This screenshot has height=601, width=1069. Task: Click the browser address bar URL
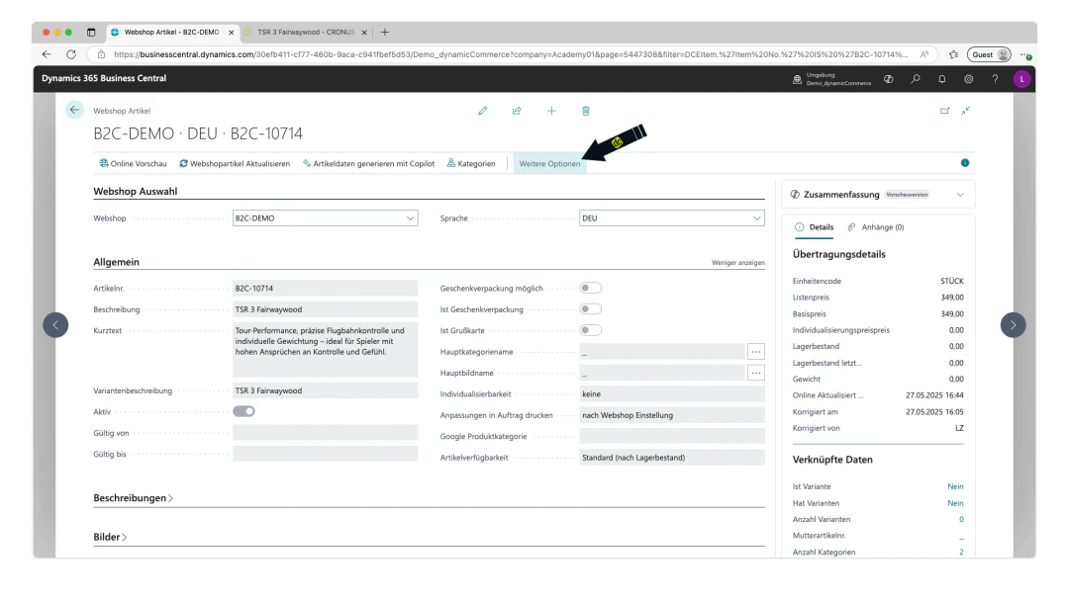click(x=510, y=54)
